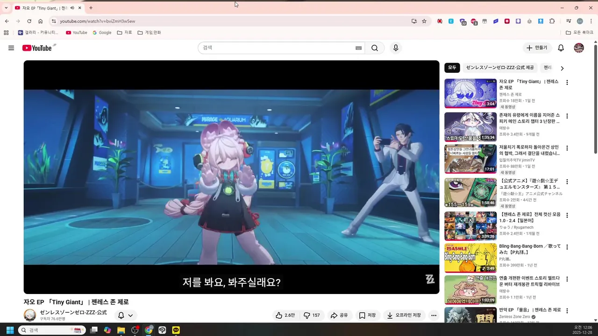Open the YouTube guide hamburger menu

coord(11,48)
